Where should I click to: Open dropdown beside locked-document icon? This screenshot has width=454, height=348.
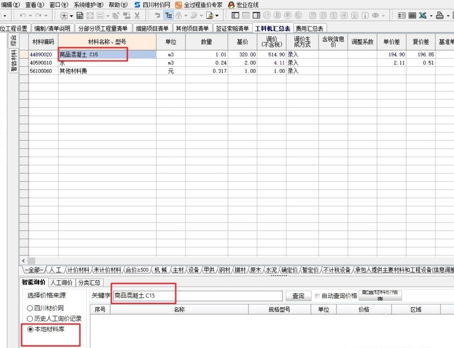click(x=217, y=16)
